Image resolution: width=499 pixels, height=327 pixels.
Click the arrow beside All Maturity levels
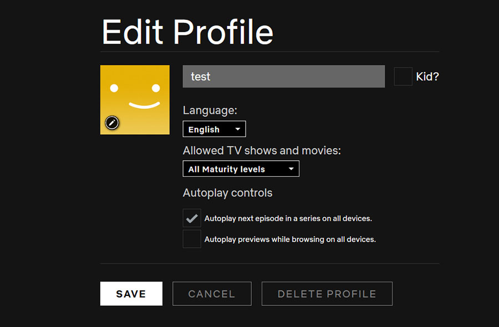point(291,169)
